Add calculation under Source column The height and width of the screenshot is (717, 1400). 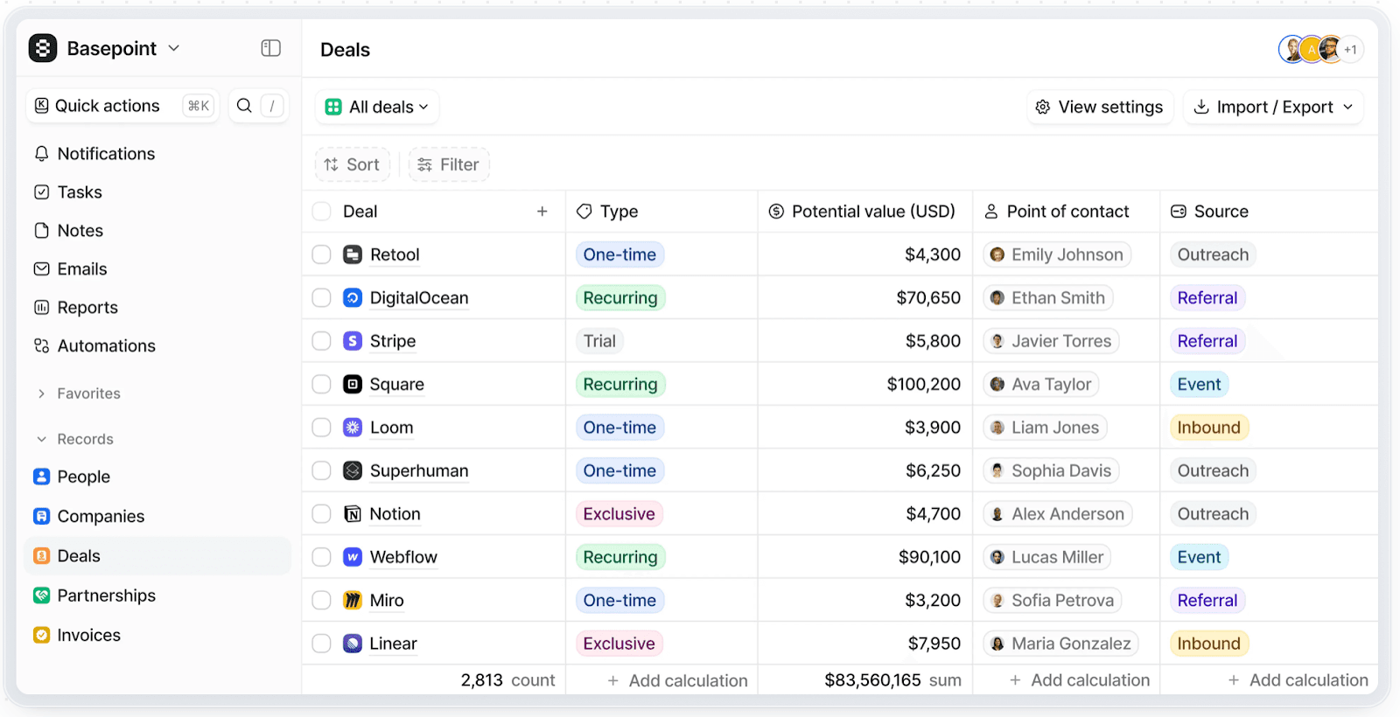point(1298,680)
